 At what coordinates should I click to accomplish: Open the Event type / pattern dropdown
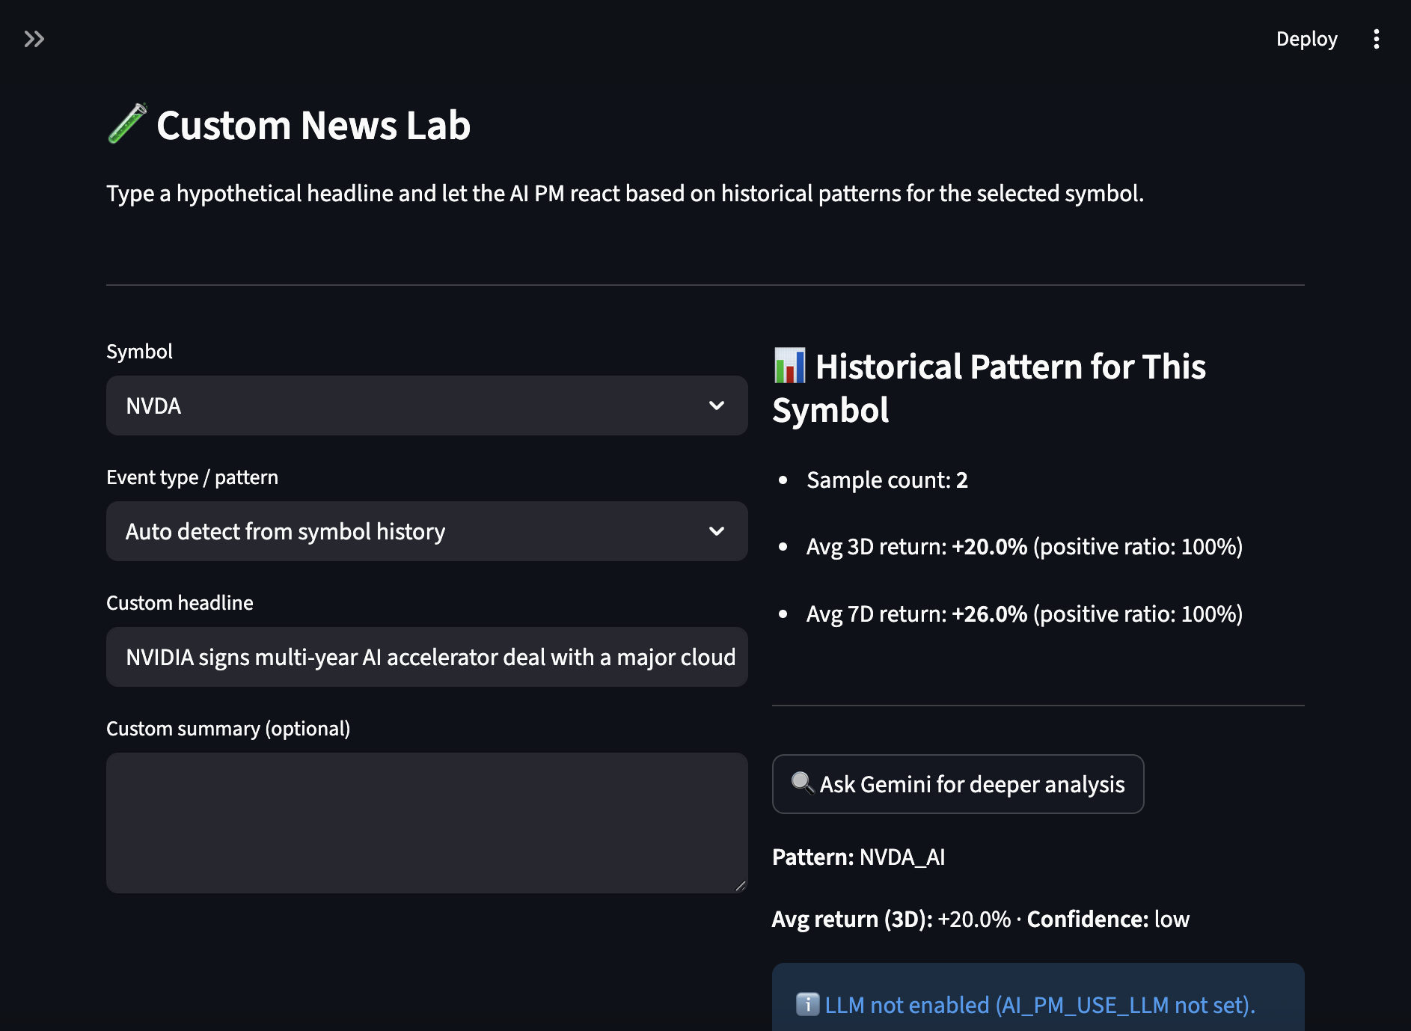pos(427,531)
